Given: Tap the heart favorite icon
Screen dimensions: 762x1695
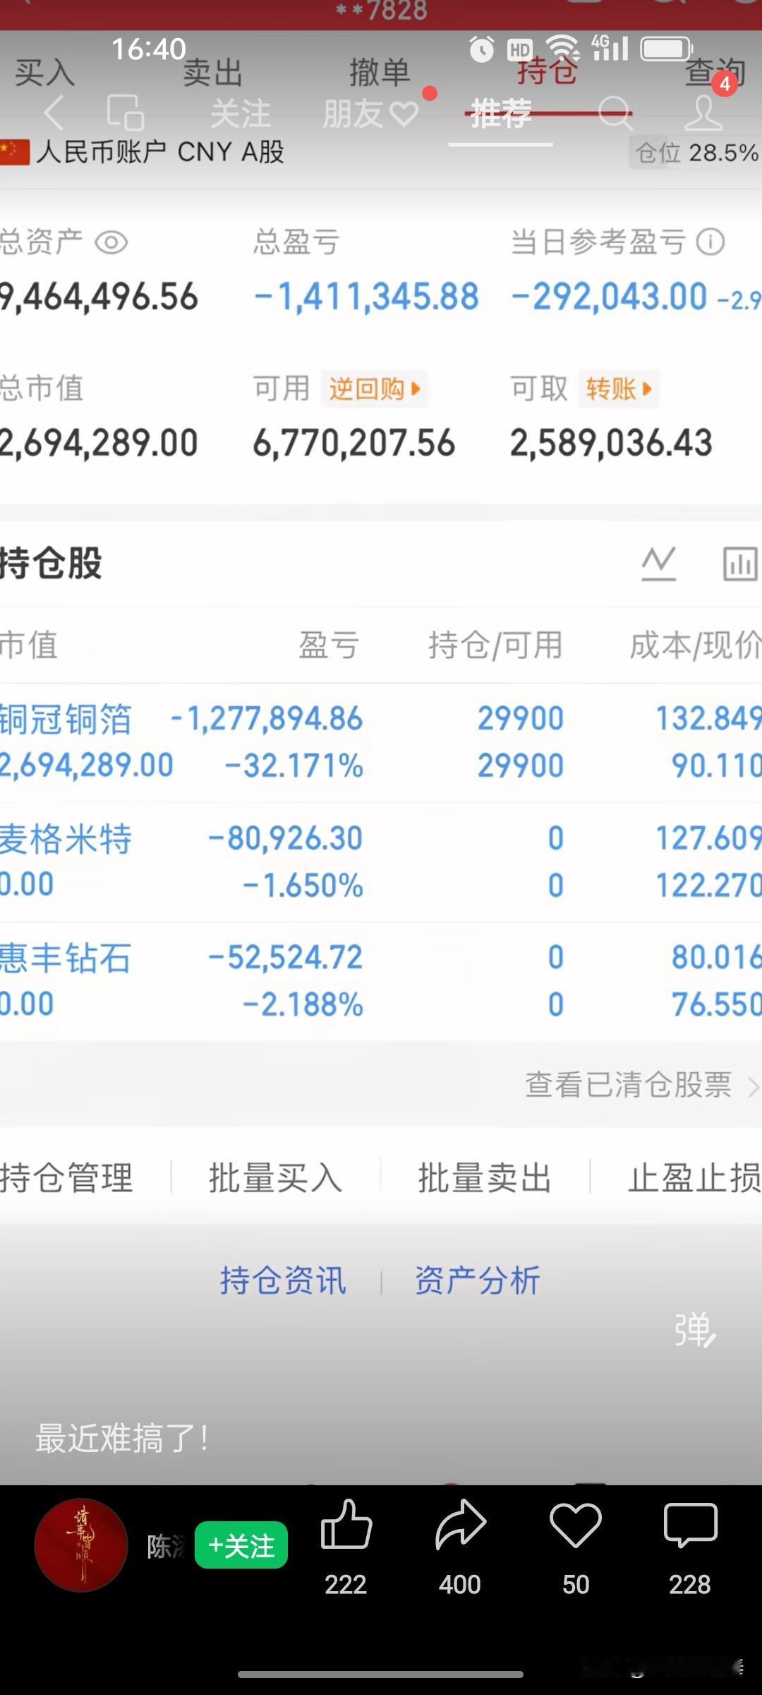Looking at the screenshot, I should 576,1525.
